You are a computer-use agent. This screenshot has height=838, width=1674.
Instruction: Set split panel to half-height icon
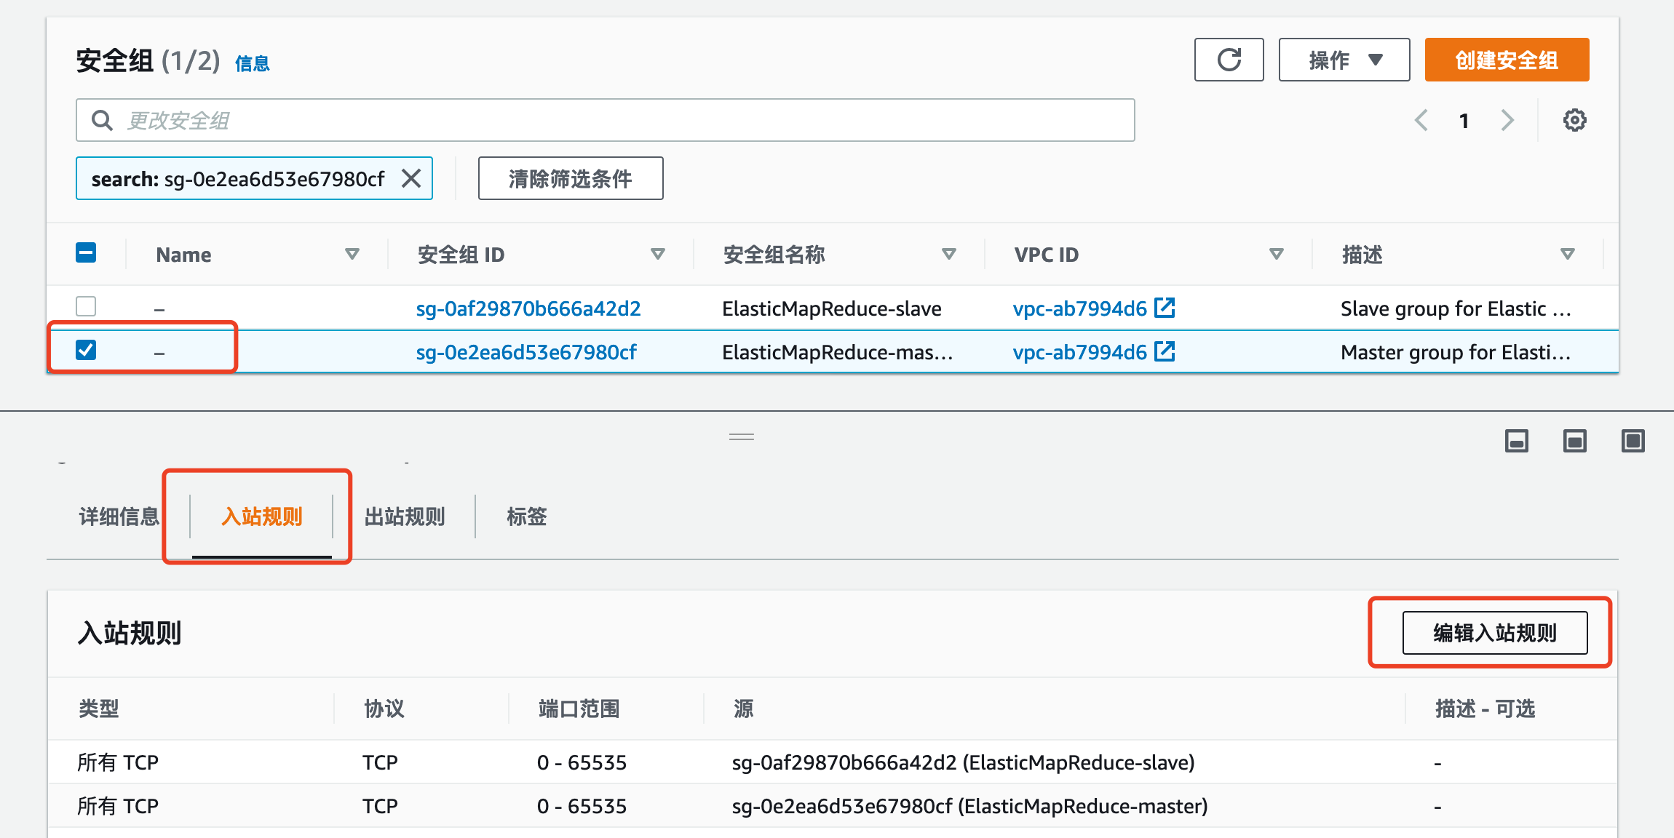tap(1574, 441)
